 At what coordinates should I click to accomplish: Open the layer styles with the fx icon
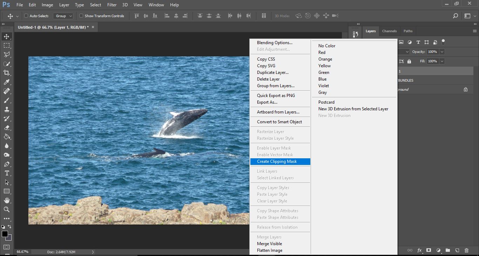419,250
